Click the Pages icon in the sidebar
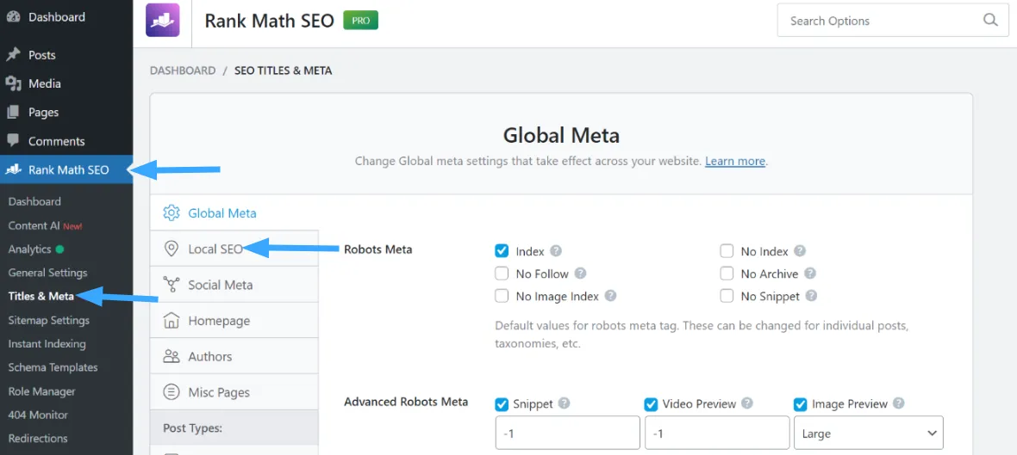Screen dimensions: 1017x455 pyautogui.click(x=13, y=112)
